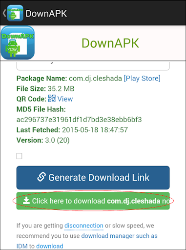Screen dimensions: 186x250
Task: Click the package name com.dj.cleshada text
Action: tap(95, 79)
